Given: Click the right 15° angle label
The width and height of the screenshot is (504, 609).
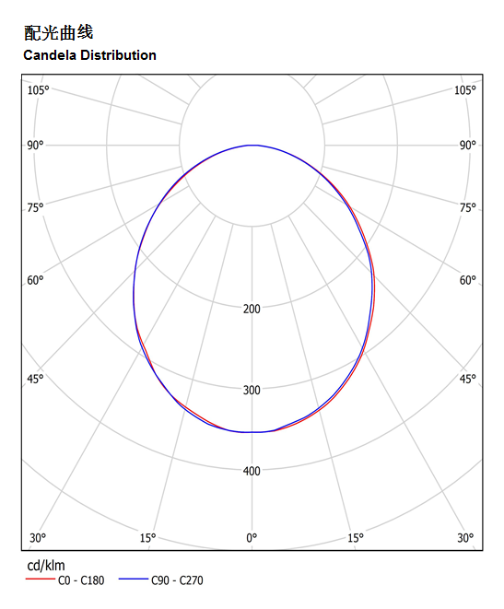Looking at the screenshot, I should coord(356,537).
